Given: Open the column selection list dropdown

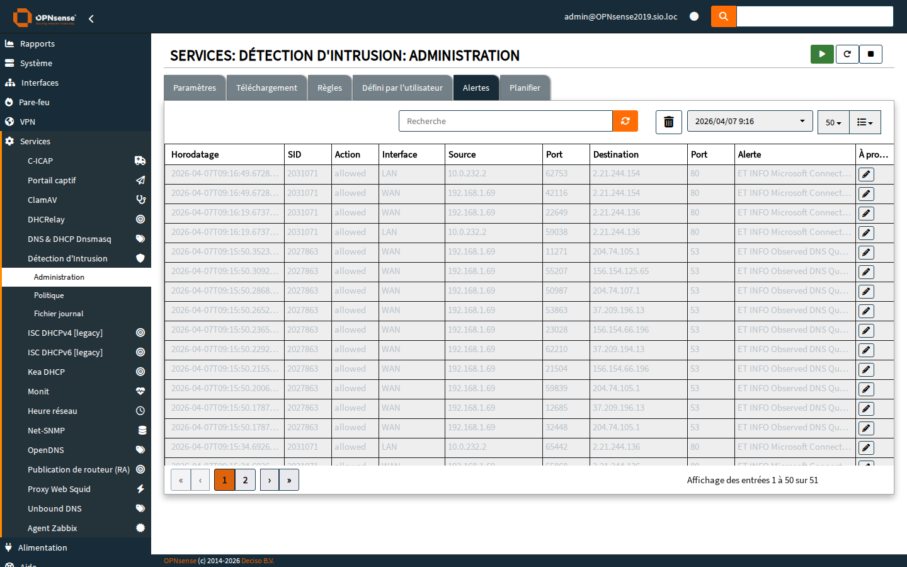Looking at the screenshot, I should [865, 122].
